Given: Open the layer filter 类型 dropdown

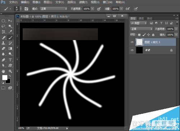Looking at the screenshot, I should (x=139, y=23).
